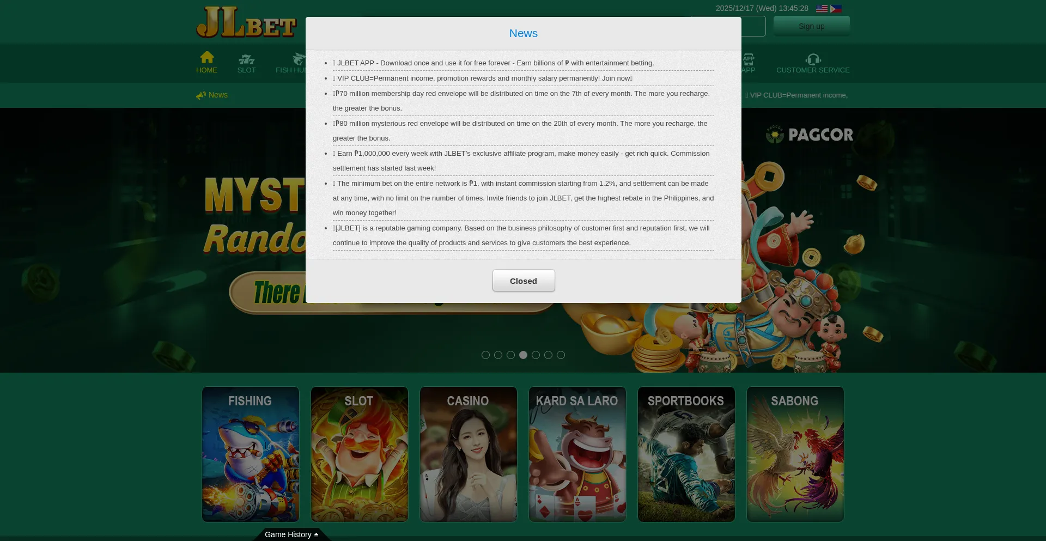Click the Customer Service headset icon
1046x541 pixels.
click(813, 59)
